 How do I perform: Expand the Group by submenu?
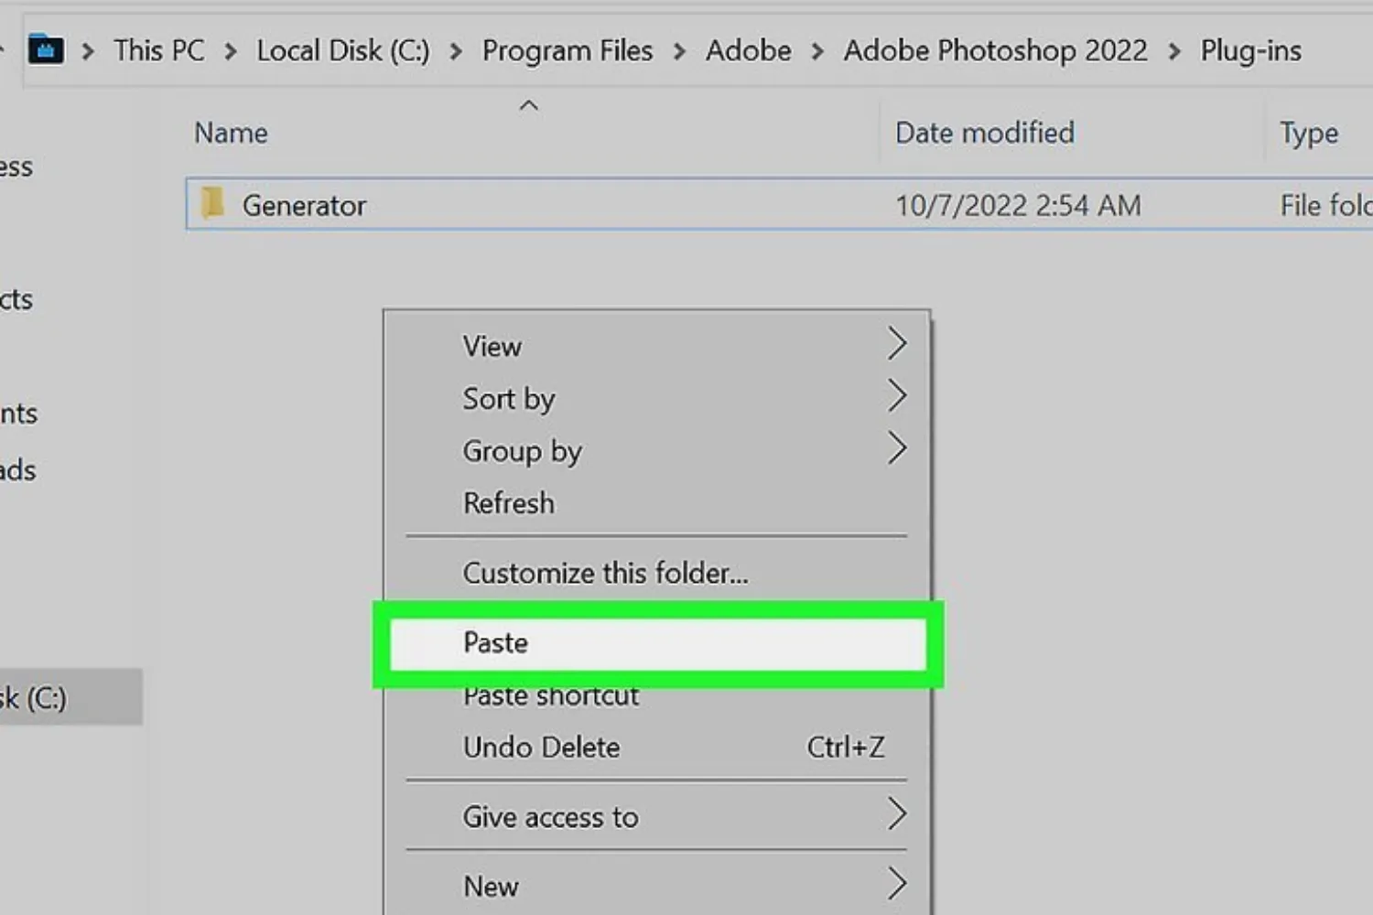tap(897, 448)
